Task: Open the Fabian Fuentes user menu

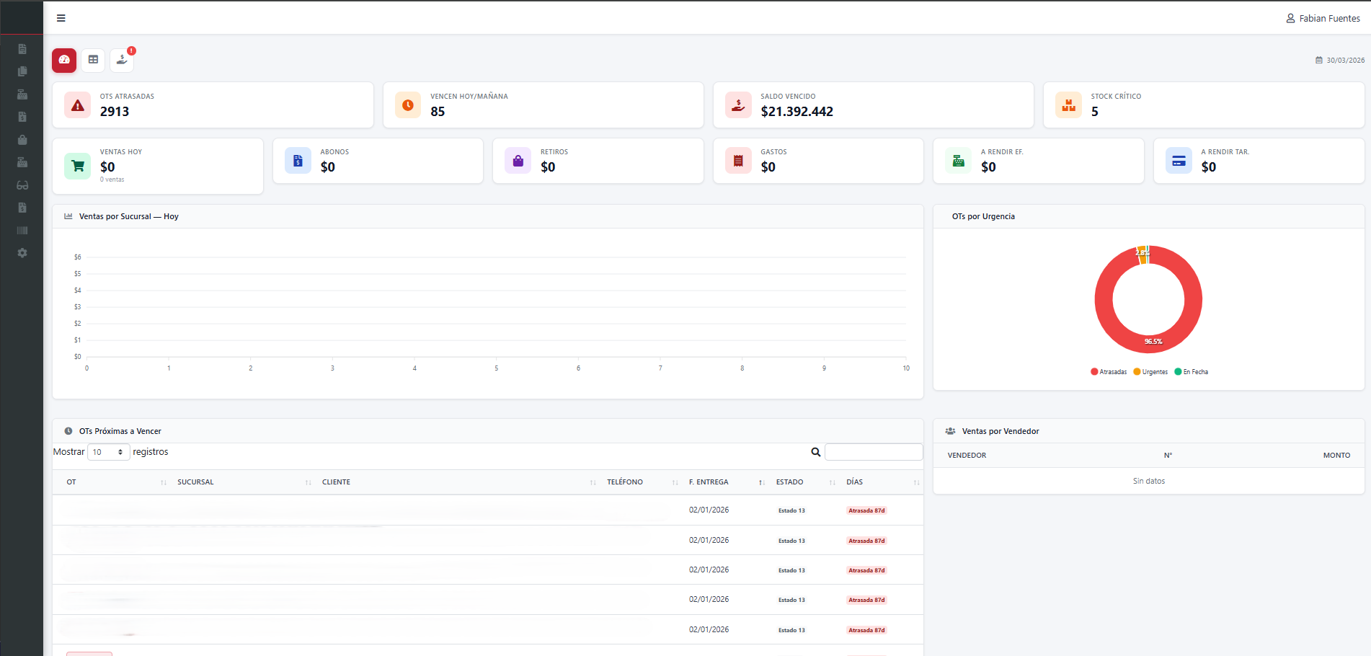Action: click(x=1323, y=17)
